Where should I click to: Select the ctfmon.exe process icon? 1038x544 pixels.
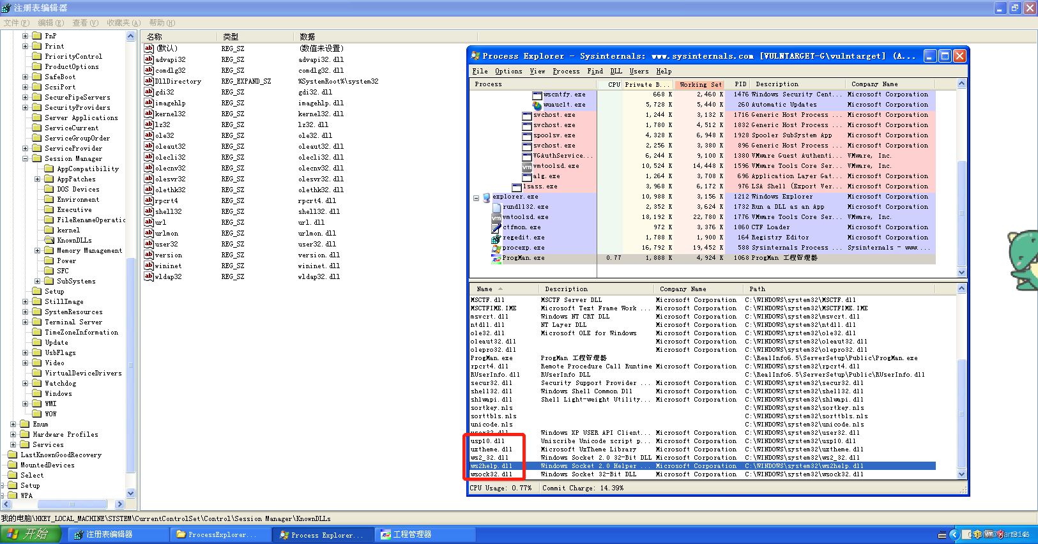pos(496,227)
